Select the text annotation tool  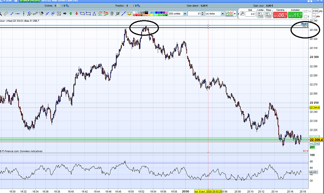coord(59,14)
